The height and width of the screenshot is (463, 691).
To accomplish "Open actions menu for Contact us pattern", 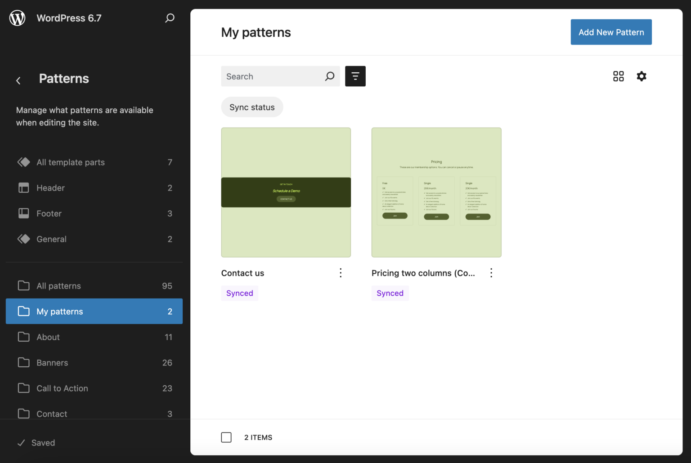I will [x=341, y=273].
